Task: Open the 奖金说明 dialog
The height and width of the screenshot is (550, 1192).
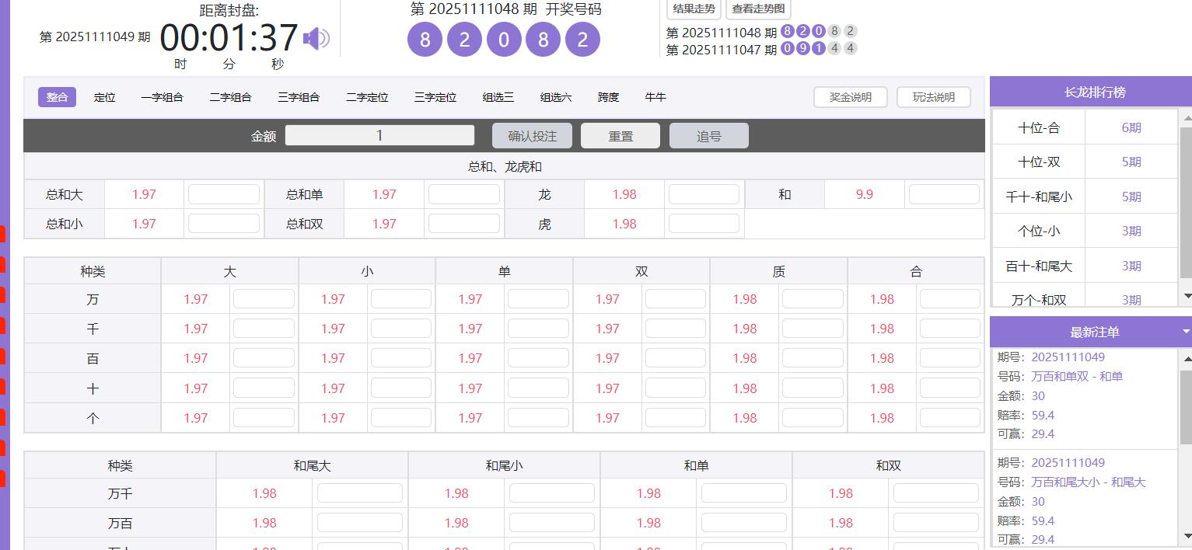Action: (850, 96)
